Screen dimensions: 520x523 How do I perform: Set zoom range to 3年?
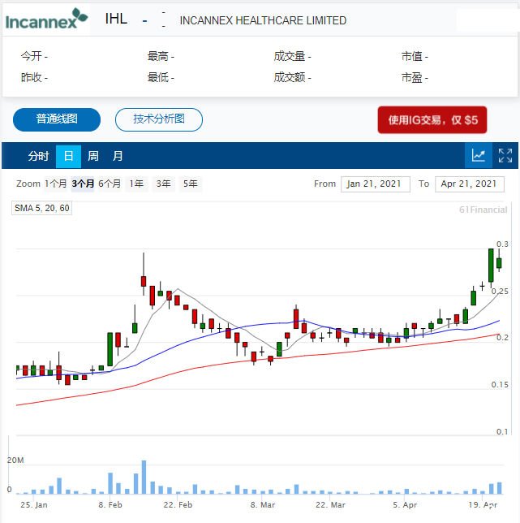point(164,184)
